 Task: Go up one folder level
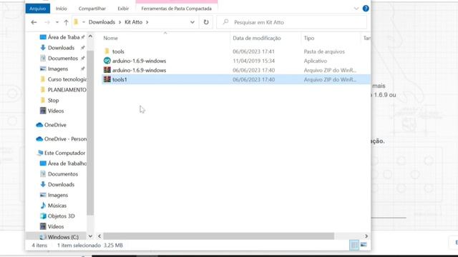(66, 22)
